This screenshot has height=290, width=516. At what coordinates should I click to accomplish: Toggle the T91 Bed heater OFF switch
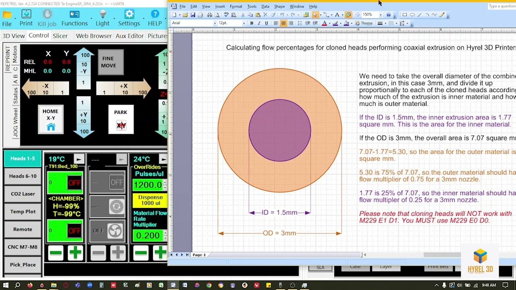tap(75, 182)
